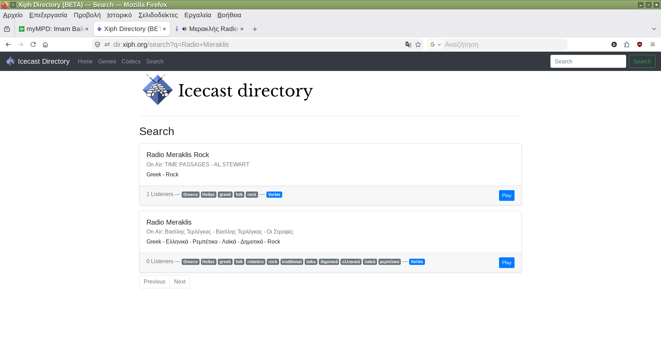
Task: Click the uBlock Origin shield icon
Action: [640, 44]
